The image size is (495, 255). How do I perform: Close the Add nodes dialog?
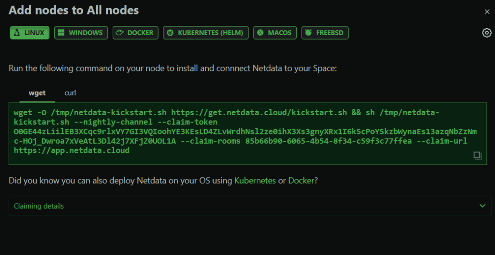click(487, 12)
